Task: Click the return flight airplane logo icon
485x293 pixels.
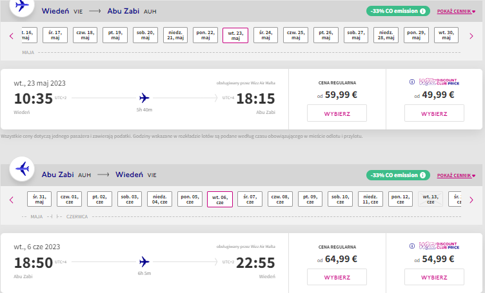Action: point(22,169)
